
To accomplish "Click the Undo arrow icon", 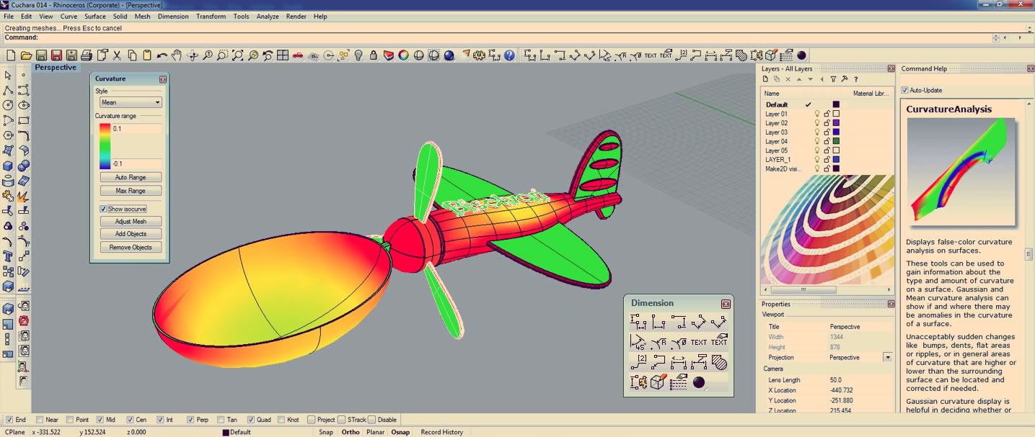I will [x=162, y=55].
